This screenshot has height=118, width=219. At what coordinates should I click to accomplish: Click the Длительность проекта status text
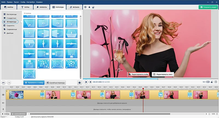click(42, 117)
